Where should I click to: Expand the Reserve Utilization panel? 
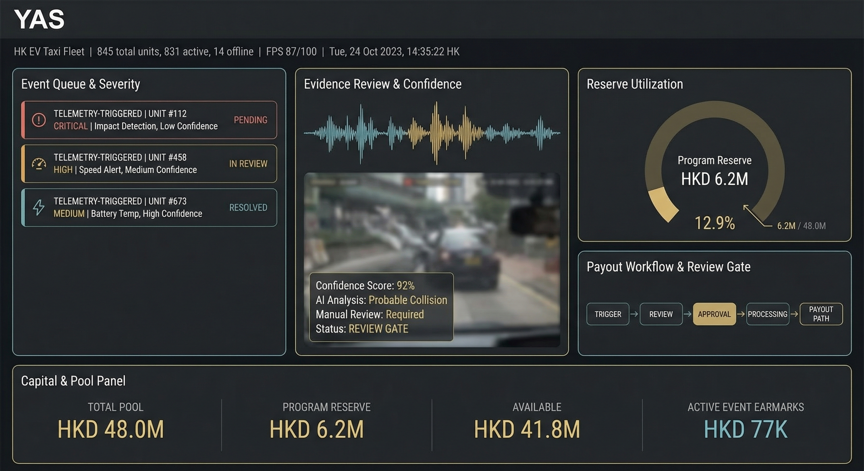[x=634, y=84]
